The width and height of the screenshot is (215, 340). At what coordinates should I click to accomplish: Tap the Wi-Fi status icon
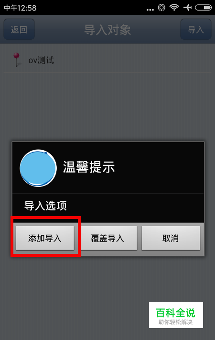pos(174,8)
